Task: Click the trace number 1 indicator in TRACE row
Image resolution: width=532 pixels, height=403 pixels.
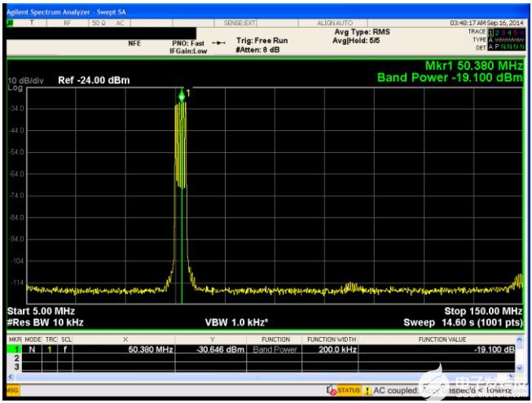Action: [x=490, y=31]
